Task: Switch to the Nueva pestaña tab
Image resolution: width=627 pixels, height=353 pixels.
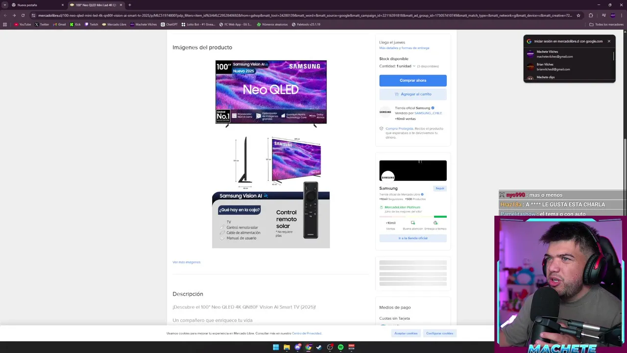Action: click(37, 5)
